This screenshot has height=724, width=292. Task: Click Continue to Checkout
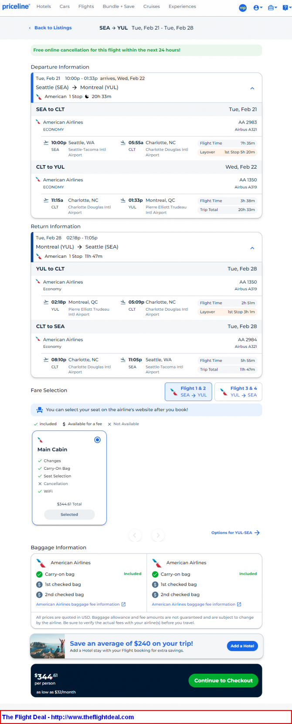pyautogui.click(x=224, y=680)
